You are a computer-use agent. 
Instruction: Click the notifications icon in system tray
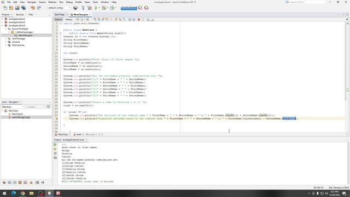tap(345, 193)
